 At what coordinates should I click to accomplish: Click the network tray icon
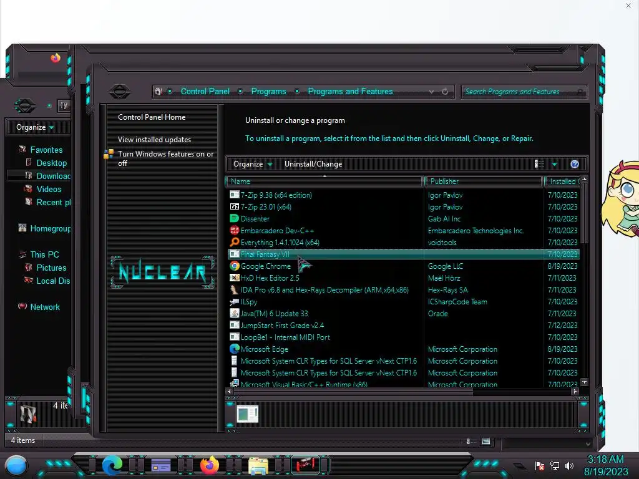555,465
